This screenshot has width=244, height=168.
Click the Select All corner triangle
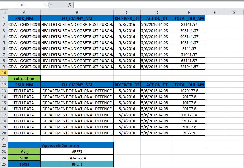pos(4,12)
